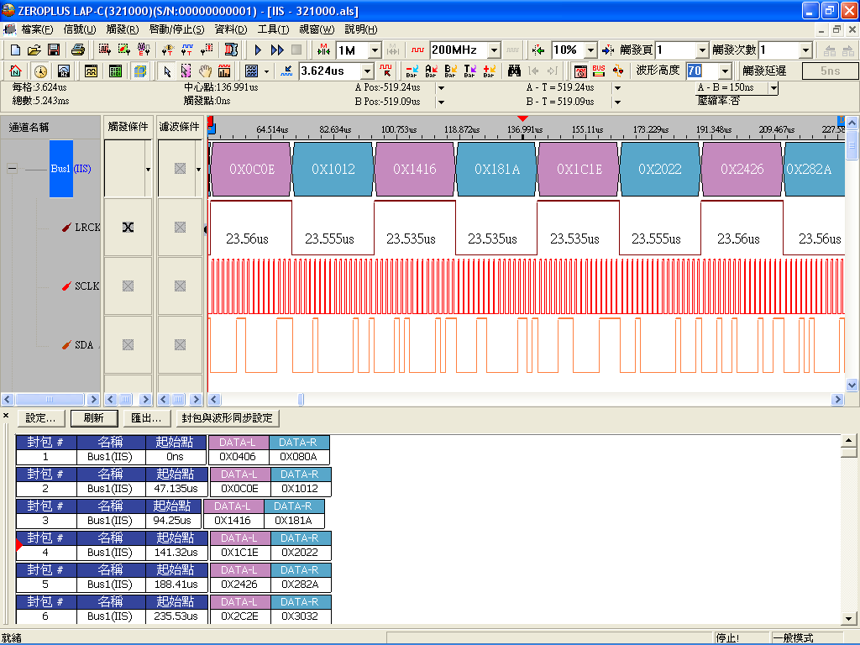Toggle the SCLK trigger condition cell
860x645 pixels.
coord(128,286)
